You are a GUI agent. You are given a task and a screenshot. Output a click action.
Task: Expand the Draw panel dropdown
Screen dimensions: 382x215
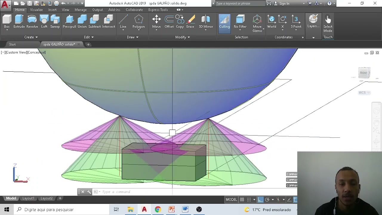click(x=133, y=37)
